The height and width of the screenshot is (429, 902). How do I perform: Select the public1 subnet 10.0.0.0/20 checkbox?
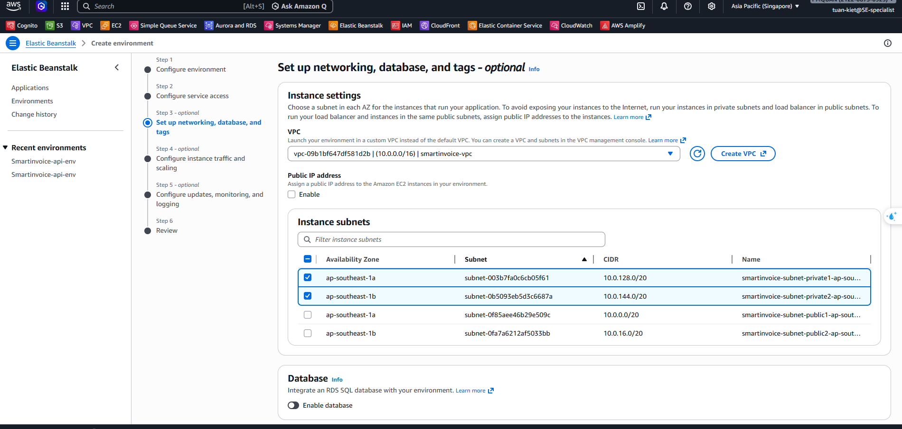tap(308, 315)
